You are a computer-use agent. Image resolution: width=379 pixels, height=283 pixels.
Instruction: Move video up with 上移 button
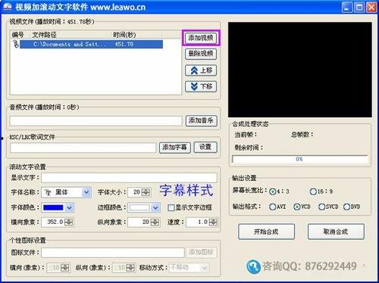(x=201, y=70)
